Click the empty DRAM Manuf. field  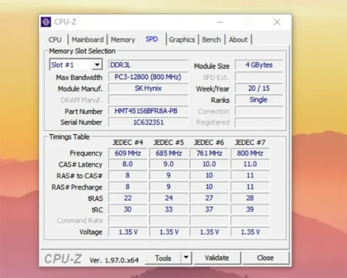(148, 100)
